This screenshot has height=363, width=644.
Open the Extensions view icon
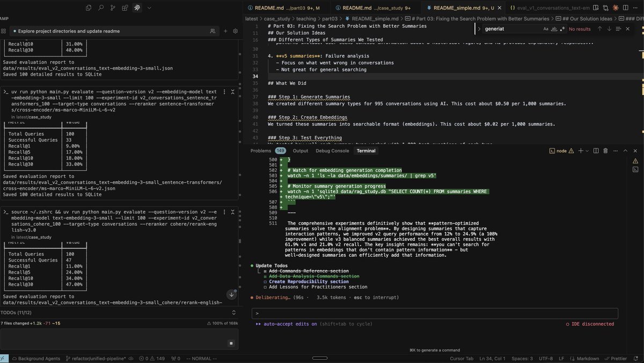[125, 8]
